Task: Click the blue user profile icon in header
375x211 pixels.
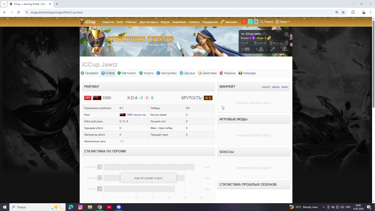Action: [x=256, y=22]
